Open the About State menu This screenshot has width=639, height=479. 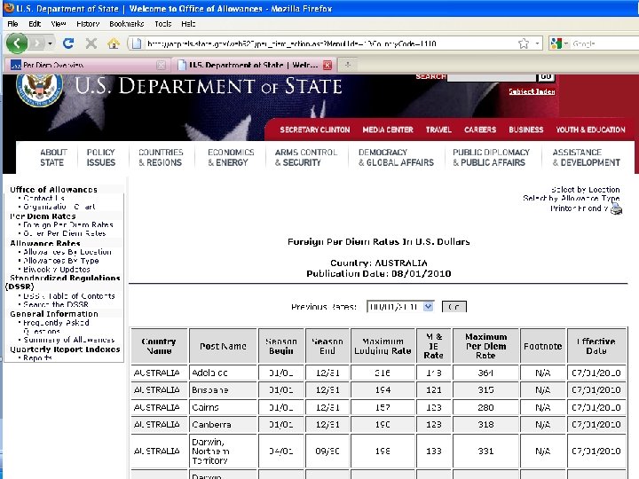[x=53, y=157]
